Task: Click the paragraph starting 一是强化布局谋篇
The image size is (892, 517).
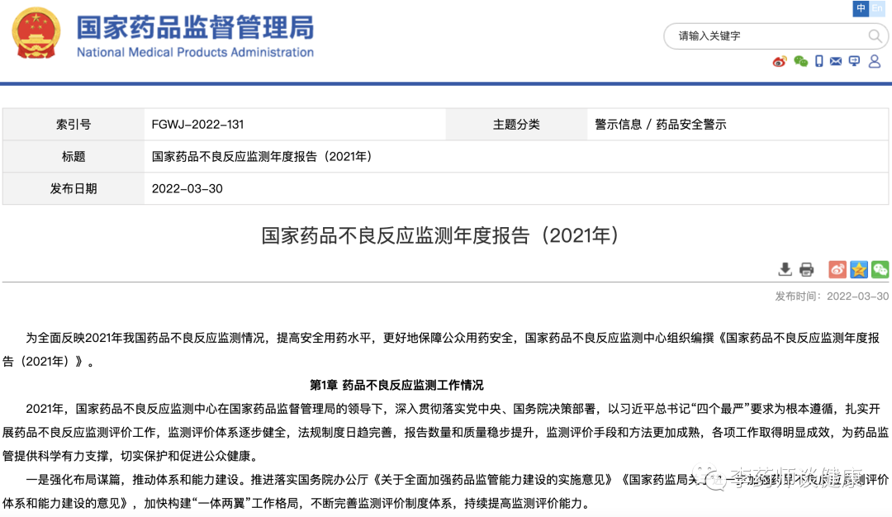Action: click(x=446, y=491)
